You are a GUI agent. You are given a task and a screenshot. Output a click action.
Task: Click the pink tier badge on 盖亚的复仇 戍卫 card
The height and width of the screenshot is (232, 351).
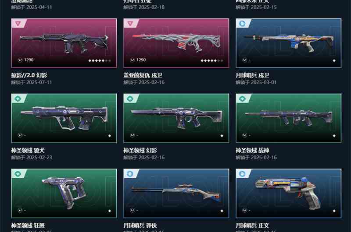point(130,24)
